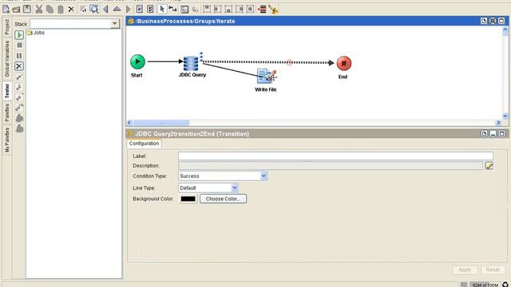Open the Stack dropdown arrow
Screen dimensions: 511x287
(115, 23)
